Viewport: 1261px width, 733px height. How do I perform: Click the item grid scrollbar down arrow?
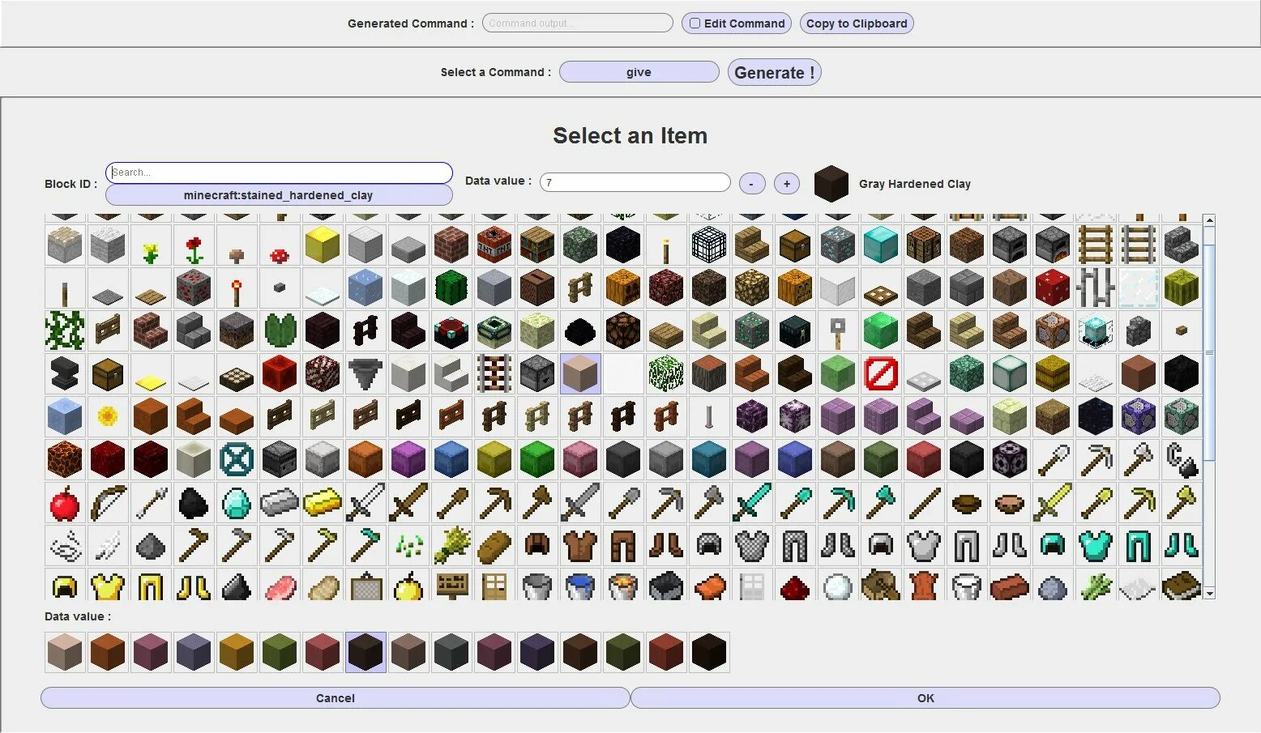pos(1209,594)
